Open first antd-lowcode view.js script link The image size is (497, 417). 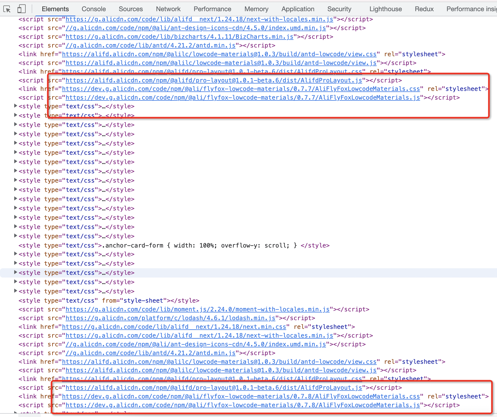click(221, 63)
